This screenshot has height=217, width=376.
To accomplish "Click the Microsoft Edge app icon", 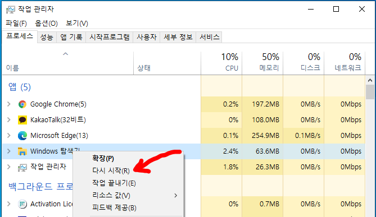I will click(x=22, y=136).
